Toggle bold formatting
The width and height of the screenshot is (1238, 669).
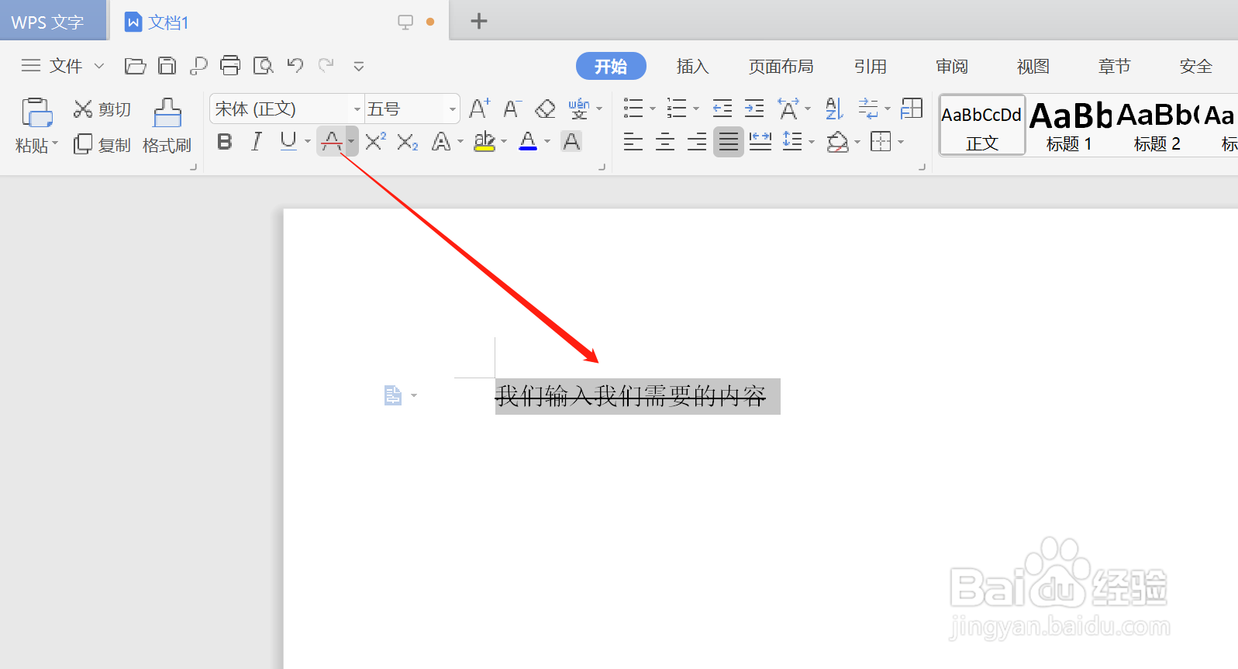[x=225, y=141]
